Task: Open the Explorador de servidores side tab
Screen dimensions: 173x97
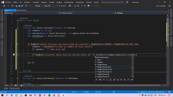Action: pyautogui.click(x=2, y=30)
